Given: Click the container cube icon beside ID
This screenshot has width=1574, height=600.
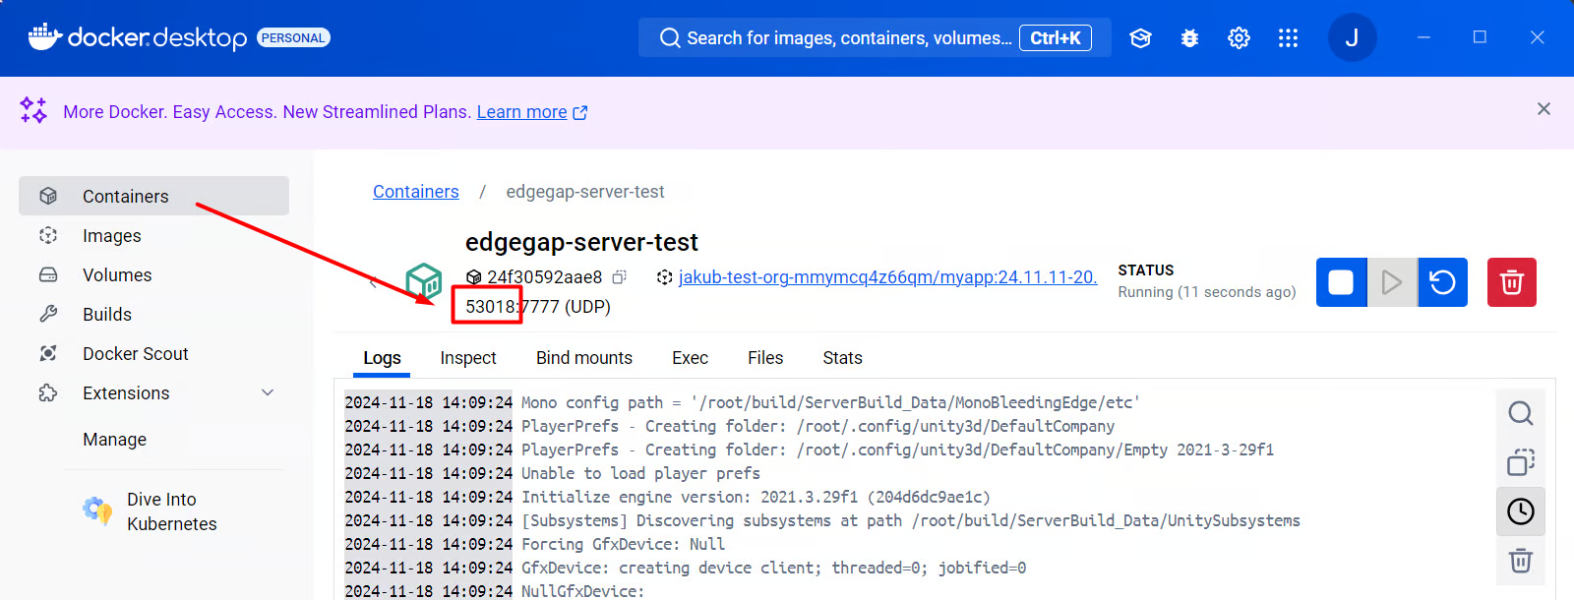Looking at the screenshot, I should coord(473,277).
